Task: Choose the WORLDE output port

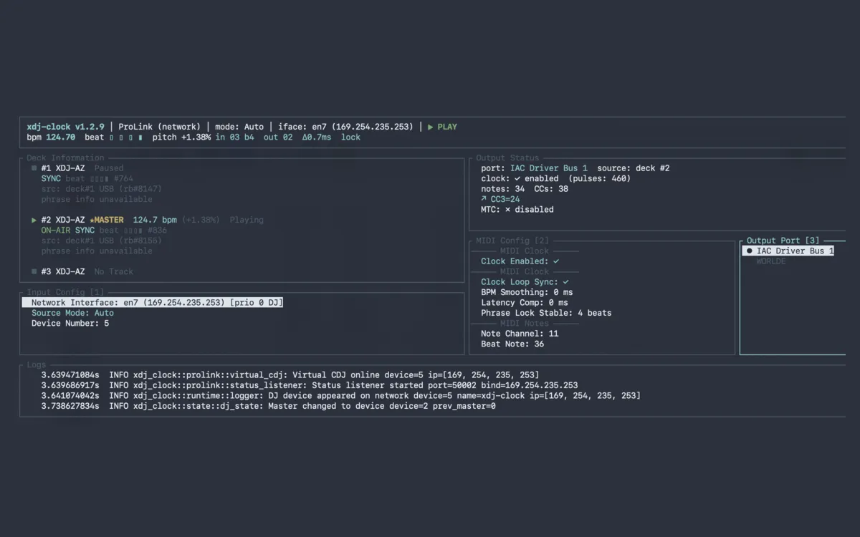Action: (x=771, y=261)
